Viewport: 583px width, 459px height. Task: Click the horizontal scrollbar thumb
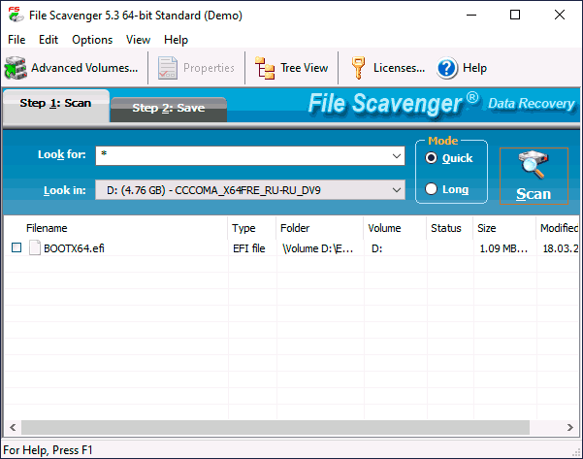point(275,427)
